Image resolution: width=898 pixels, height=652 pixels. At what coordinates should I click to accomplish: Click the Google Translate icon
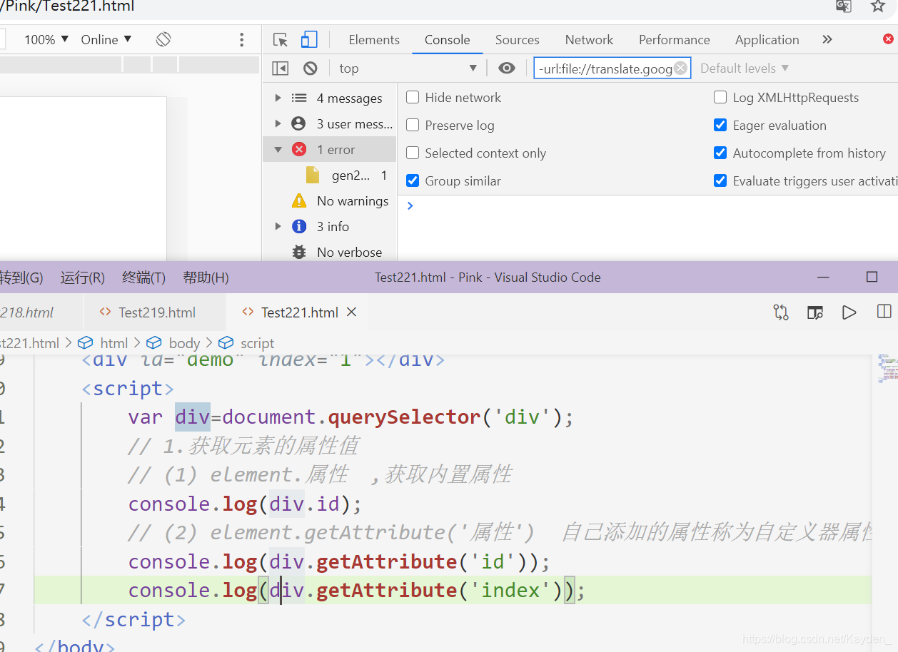click(844, 6)
